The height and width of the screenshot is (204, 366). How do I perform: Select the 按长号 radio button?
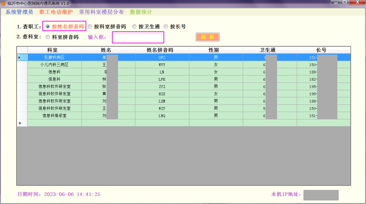pos(166,26)
